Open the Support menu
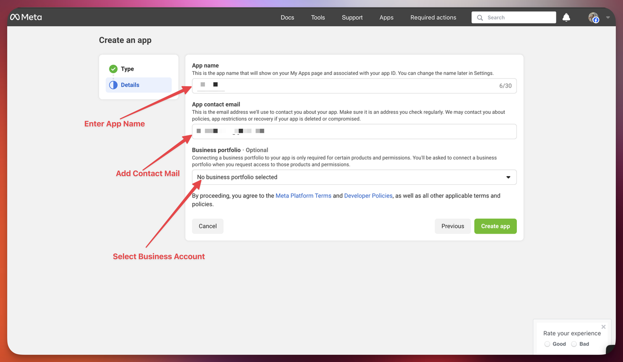Image resolution: width=623 pixels, height=362 pixels. [x=352, y=18]
